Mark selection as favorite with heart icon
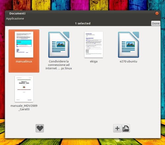The image size is (165, 145). click(x=40, y=128)
